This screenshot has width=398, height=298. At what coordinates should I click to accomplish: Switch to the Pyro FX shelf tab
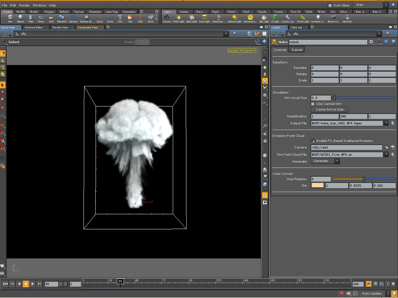pyautogui.click(x=295, y=11)
